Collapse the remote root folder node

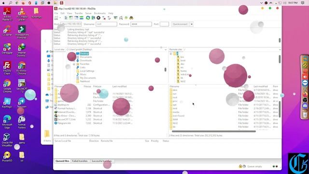point(171,54)
